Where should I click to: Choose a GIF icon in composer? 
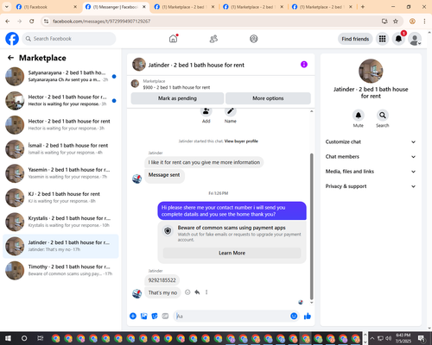tap(165, 317)
